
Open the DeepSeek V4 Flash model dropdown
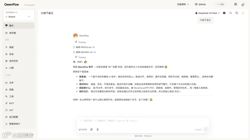208,13
